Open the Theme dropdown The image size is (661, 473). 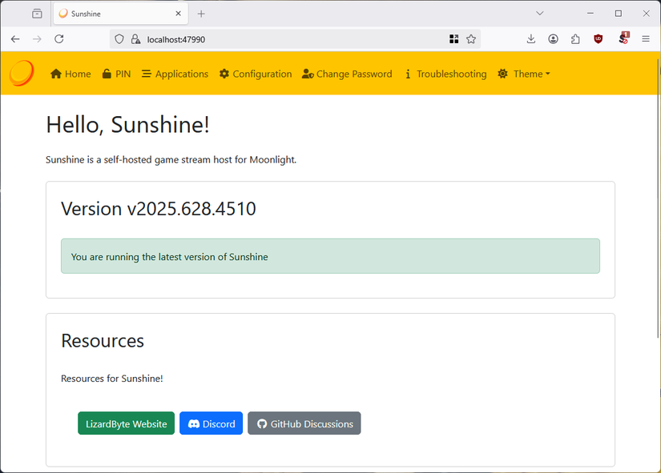pos(524,74)
